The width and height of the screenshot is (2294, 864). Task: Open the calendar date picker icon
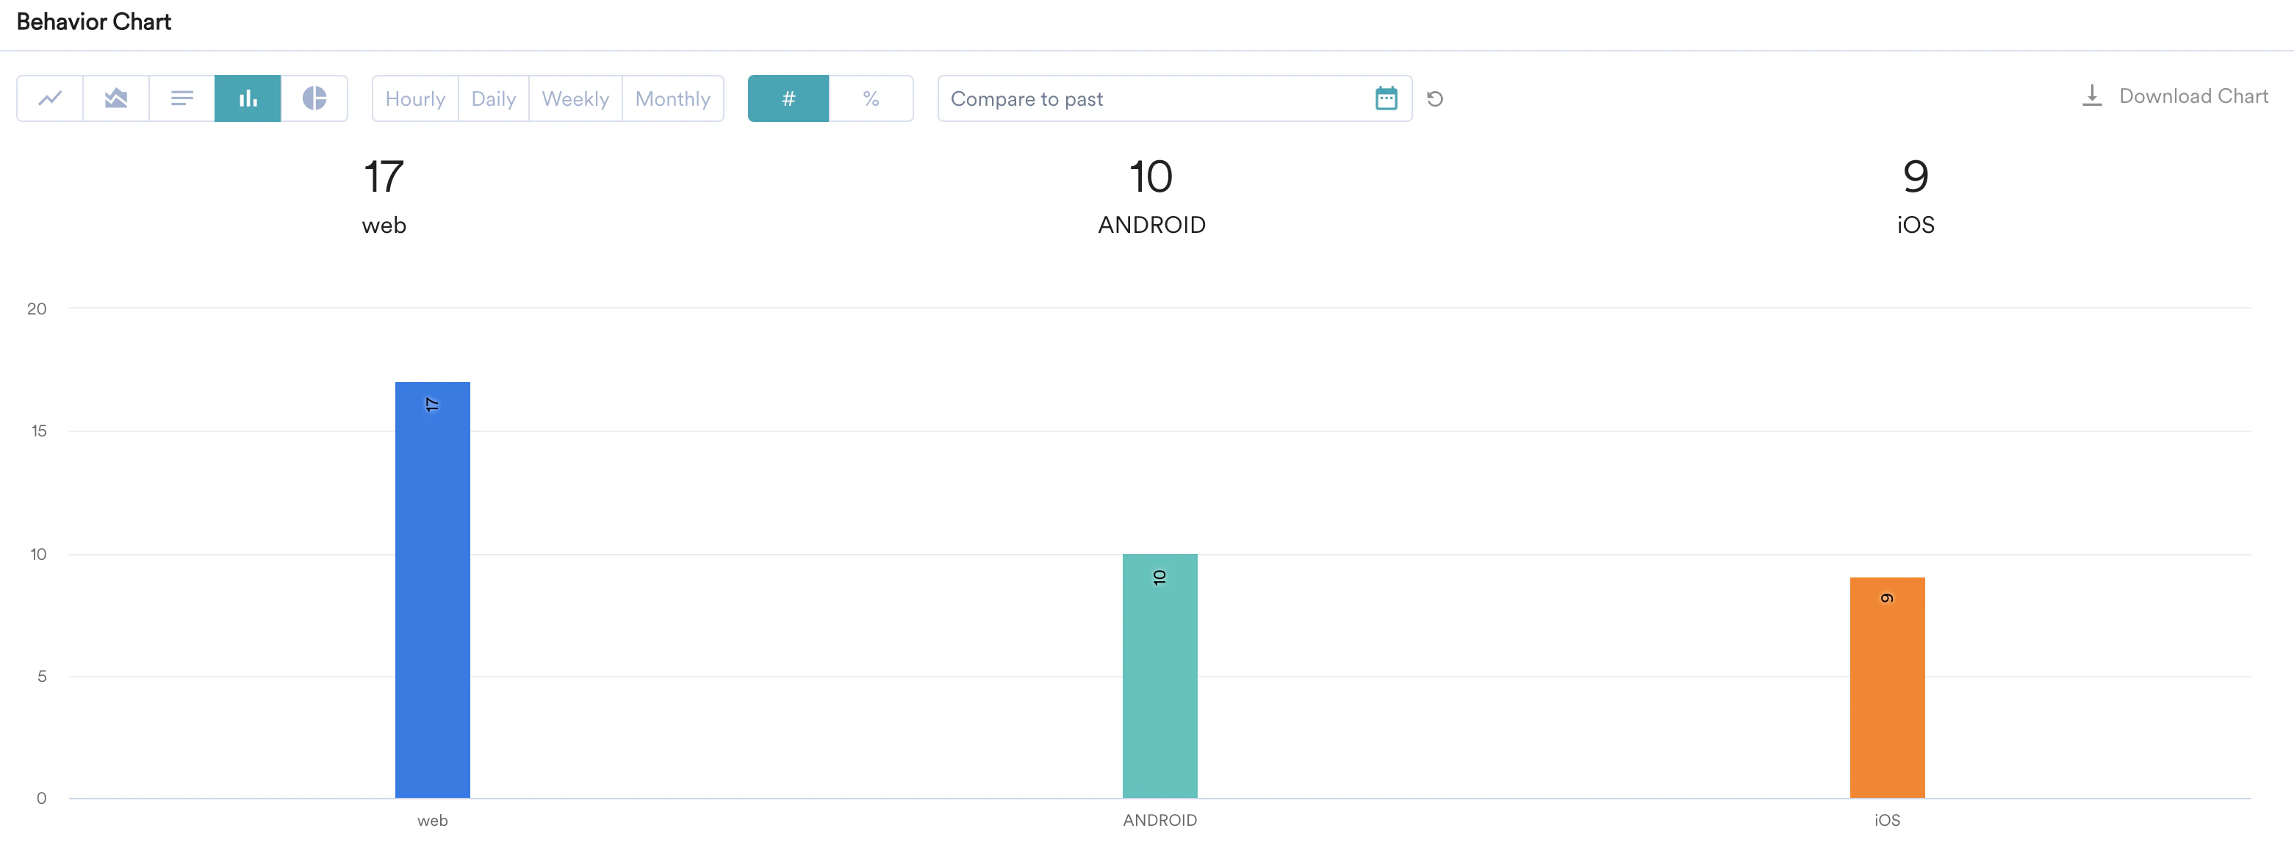click(x=1386, y=98)
